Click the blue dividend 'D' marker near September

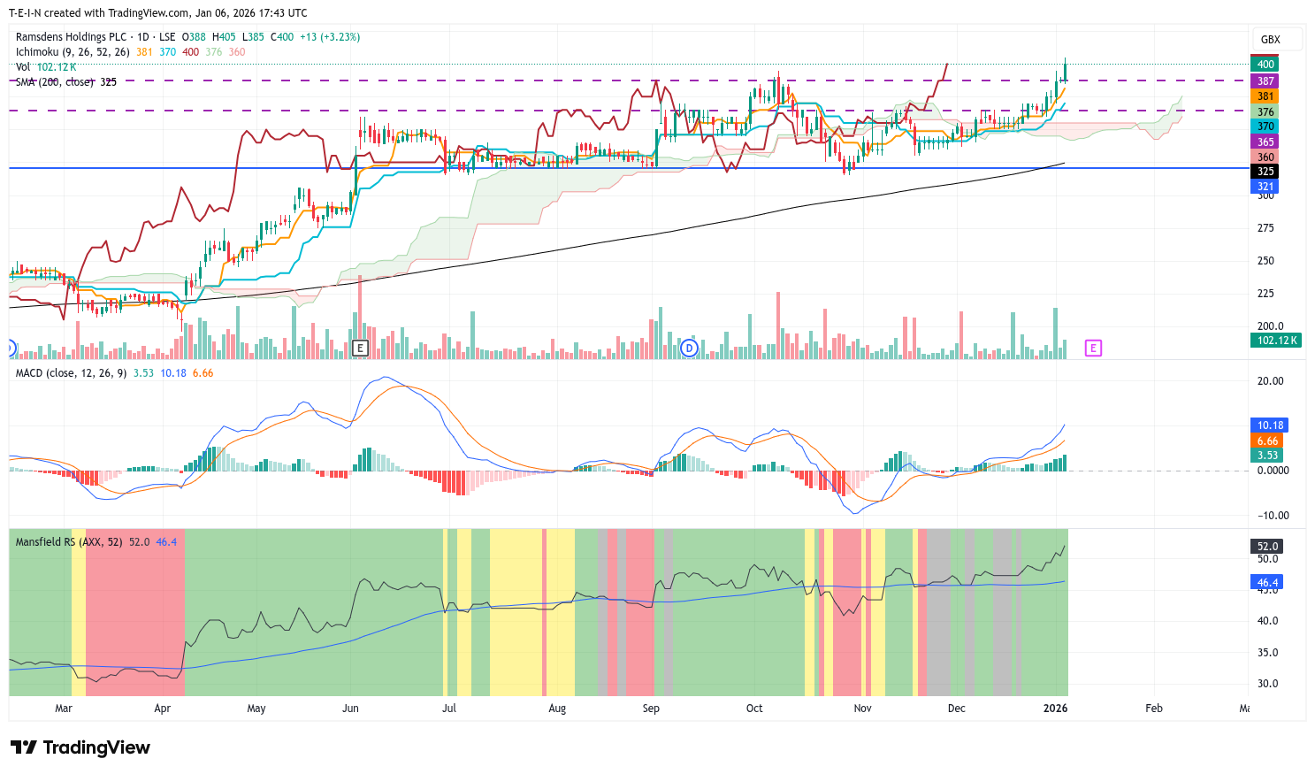[690, 348]
